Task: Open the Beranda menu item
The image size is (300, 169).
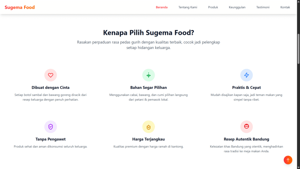Action: pos(162,7)
